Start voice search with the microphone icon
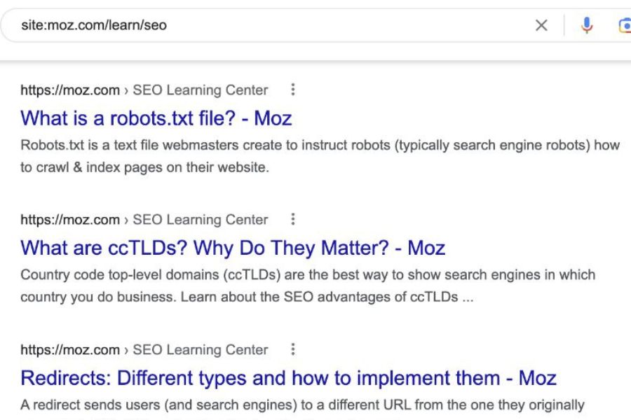Viewport: 631px width, 420px height. tap(587, 26)
